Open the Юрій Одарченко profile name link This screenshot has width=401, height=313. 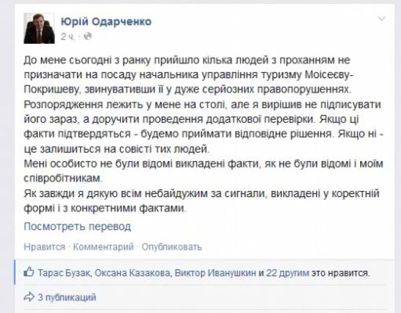[106, 21]
